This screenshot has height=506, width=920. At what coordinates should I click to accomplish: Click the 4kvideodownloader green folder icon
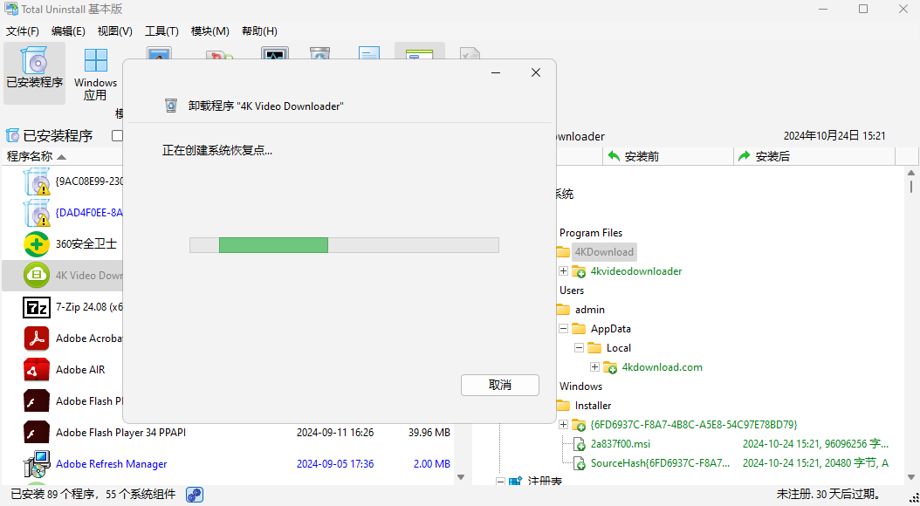(x=579, y=271)
